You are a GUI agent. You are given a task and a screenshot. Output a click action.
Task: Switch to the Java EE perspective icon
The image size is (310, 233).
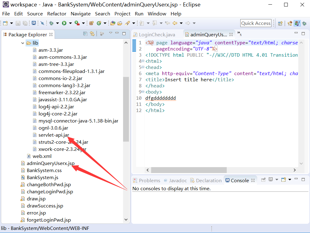(x=290, y=23)
